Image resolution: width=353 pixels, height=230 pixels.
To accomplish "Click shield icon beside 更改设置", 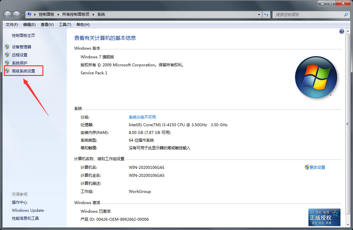I will tap(307, 167).
